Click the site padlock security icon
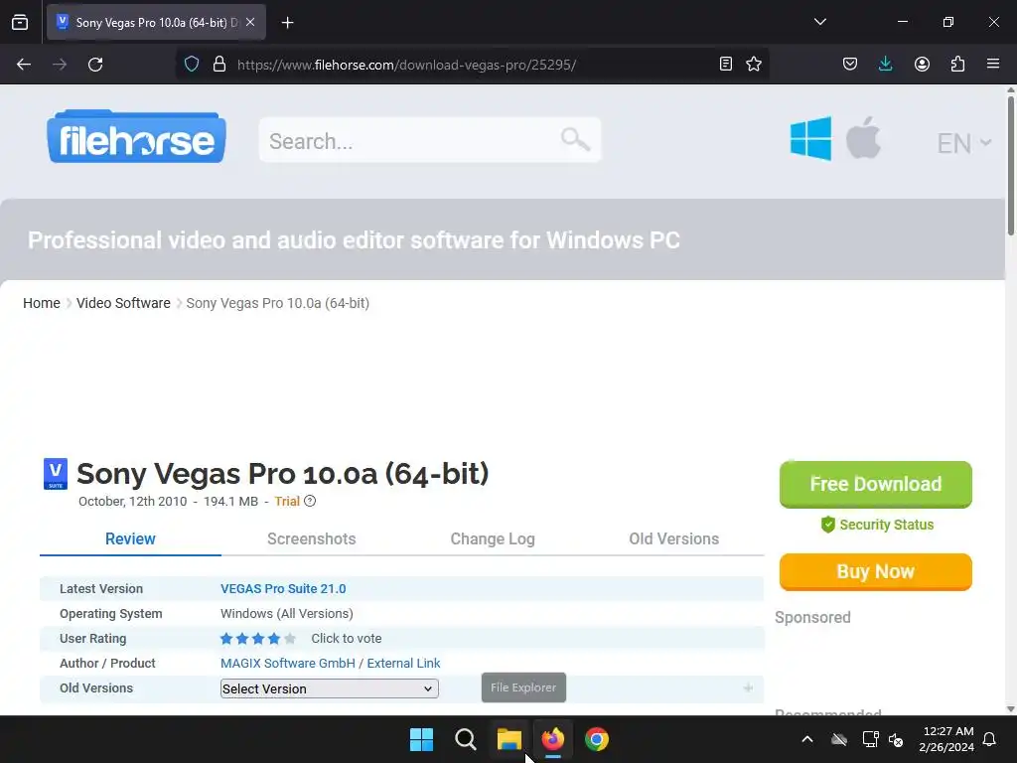 pos(219,65)
